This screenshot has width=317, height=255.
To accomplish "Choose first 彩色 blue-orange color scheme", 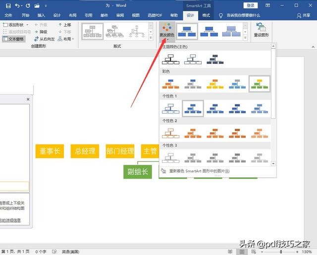I will [170, 84].
